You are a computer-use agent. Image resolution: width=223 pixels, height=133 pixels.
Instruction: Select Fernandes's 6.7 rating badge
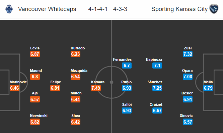coord(127,65)
